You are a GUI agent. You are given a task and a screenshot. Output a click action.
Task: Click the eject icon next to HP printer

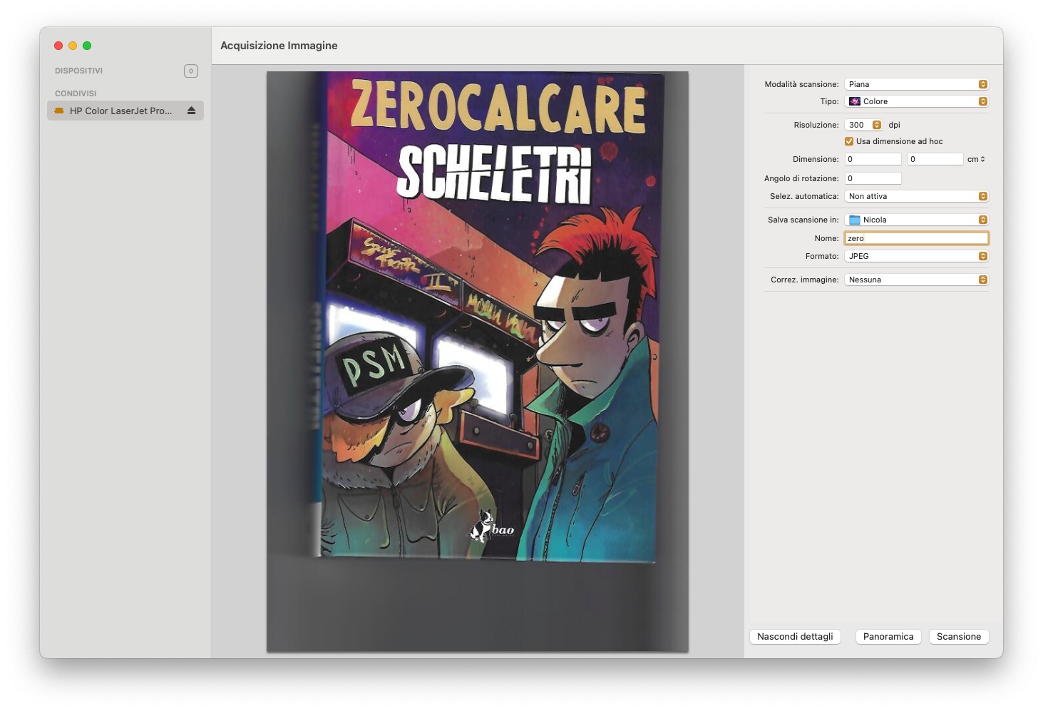[x=191, y=111]
